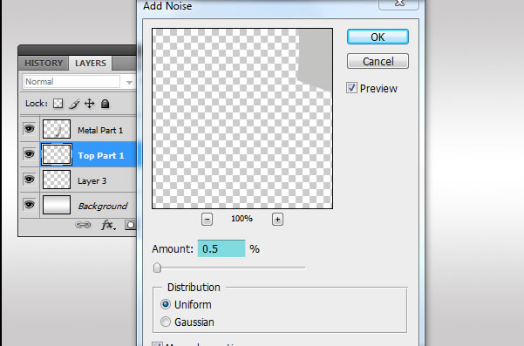The width and height of the screenshot is (524, 346).
Task: Hide the Metal Part 1 layer
Action: click(30, 129)
